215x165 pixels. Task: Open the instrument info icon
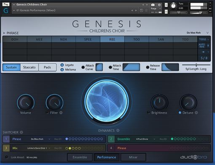coord(159,5)
